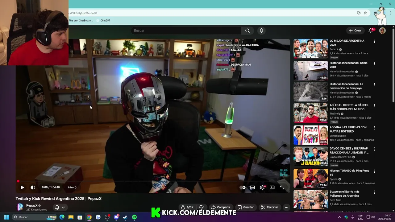Viewport: 395px width, 222px height.
Task: Start voice search with microphone icon
Action: [261, 31]
